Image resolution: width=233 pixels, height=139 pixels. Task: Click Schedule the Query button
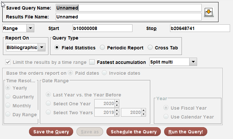pos(133,132)
